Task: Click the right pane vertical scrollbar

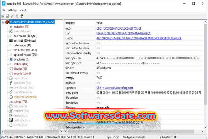Action: tap(206, 64)
